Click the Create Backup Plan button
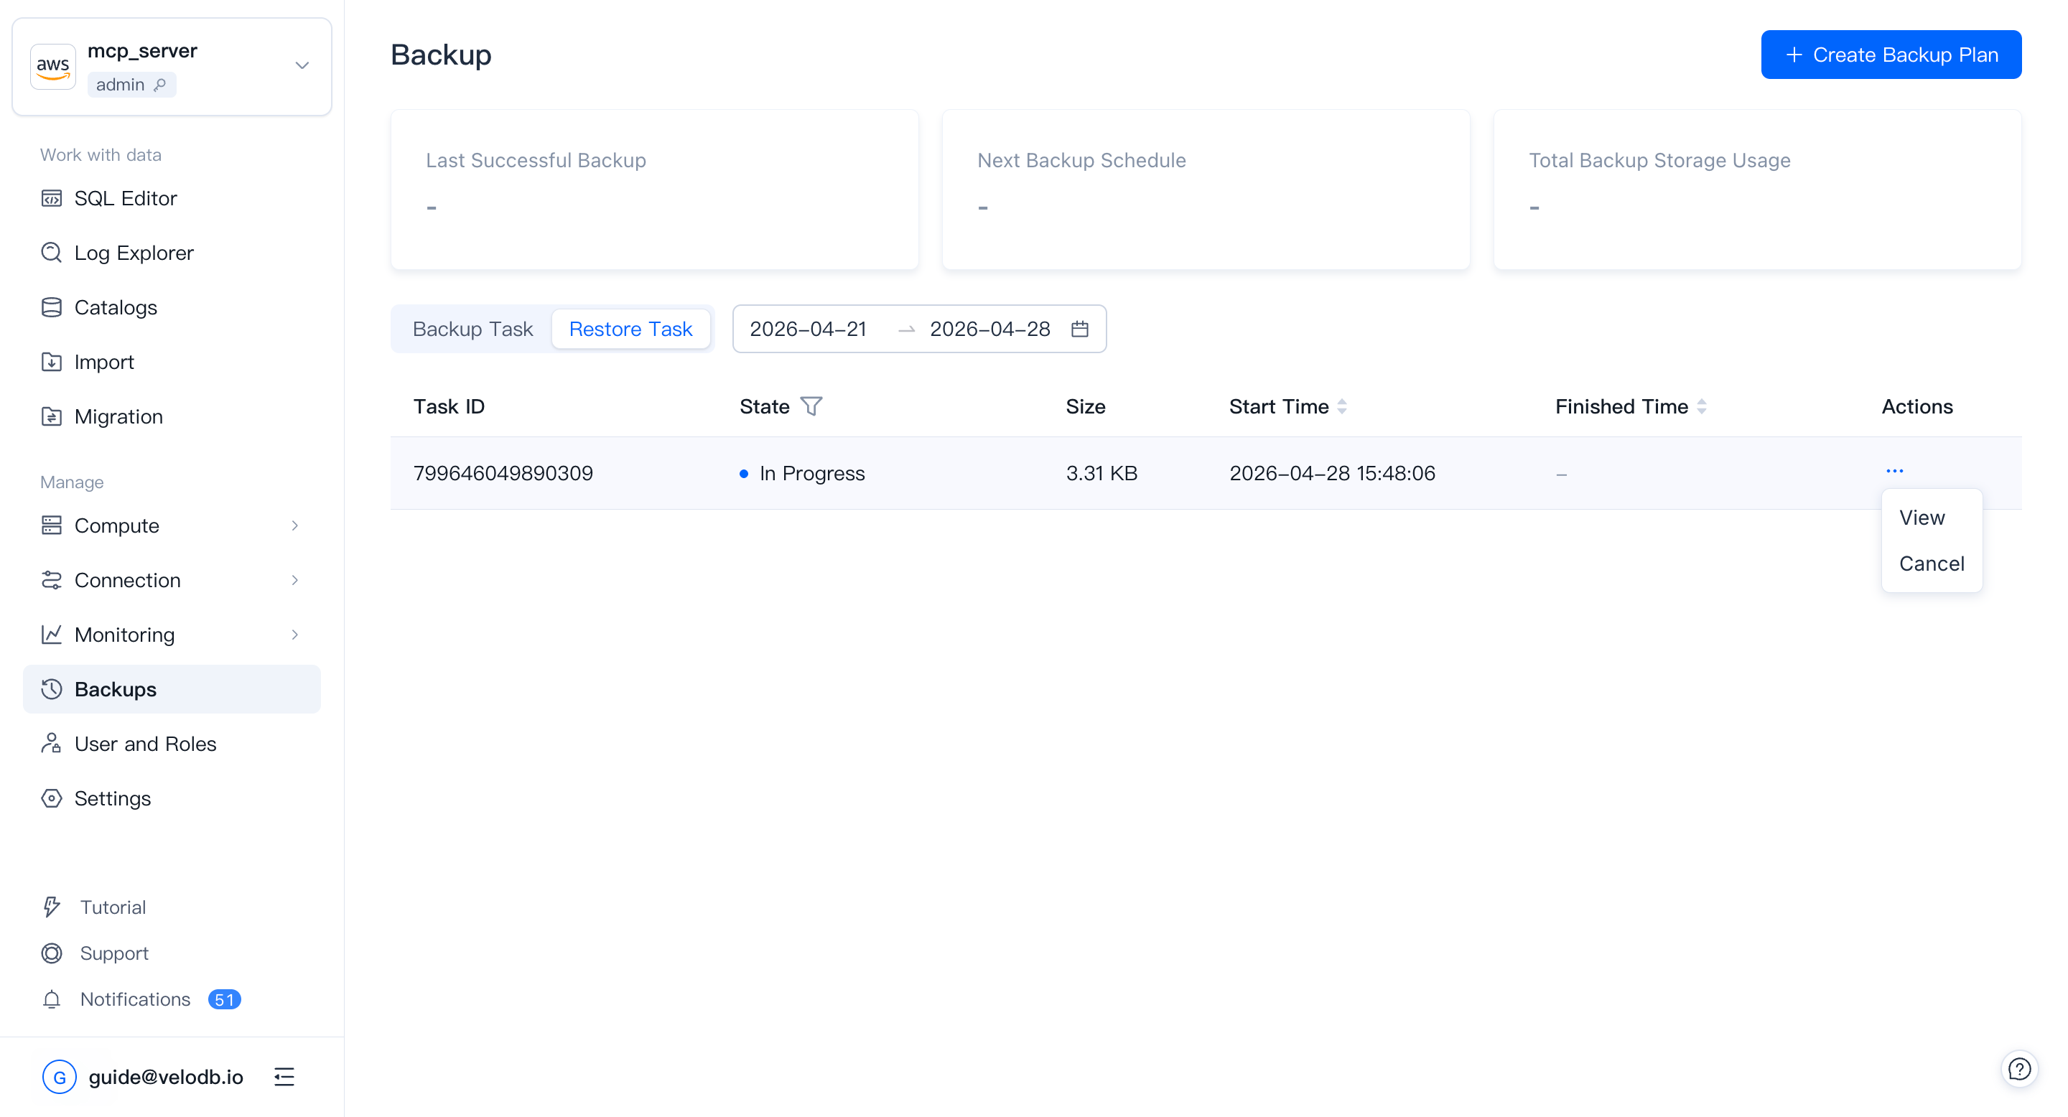The width and height of the screenshot is (2068, 1117). tap(1891, 54)
